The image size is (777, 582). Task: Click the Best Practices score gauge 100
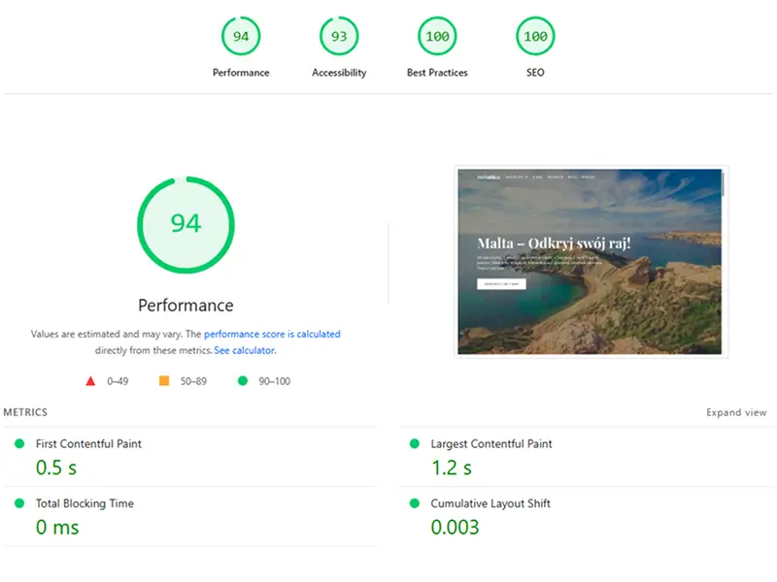pyautogui.click(x=437, y=37)
